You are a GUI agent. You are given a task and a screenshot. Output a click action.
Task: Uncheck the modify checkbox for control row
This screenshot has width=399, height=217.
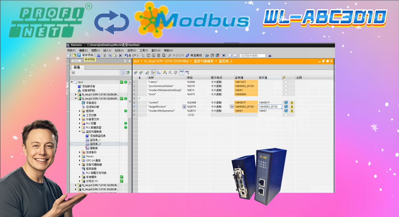286,102
